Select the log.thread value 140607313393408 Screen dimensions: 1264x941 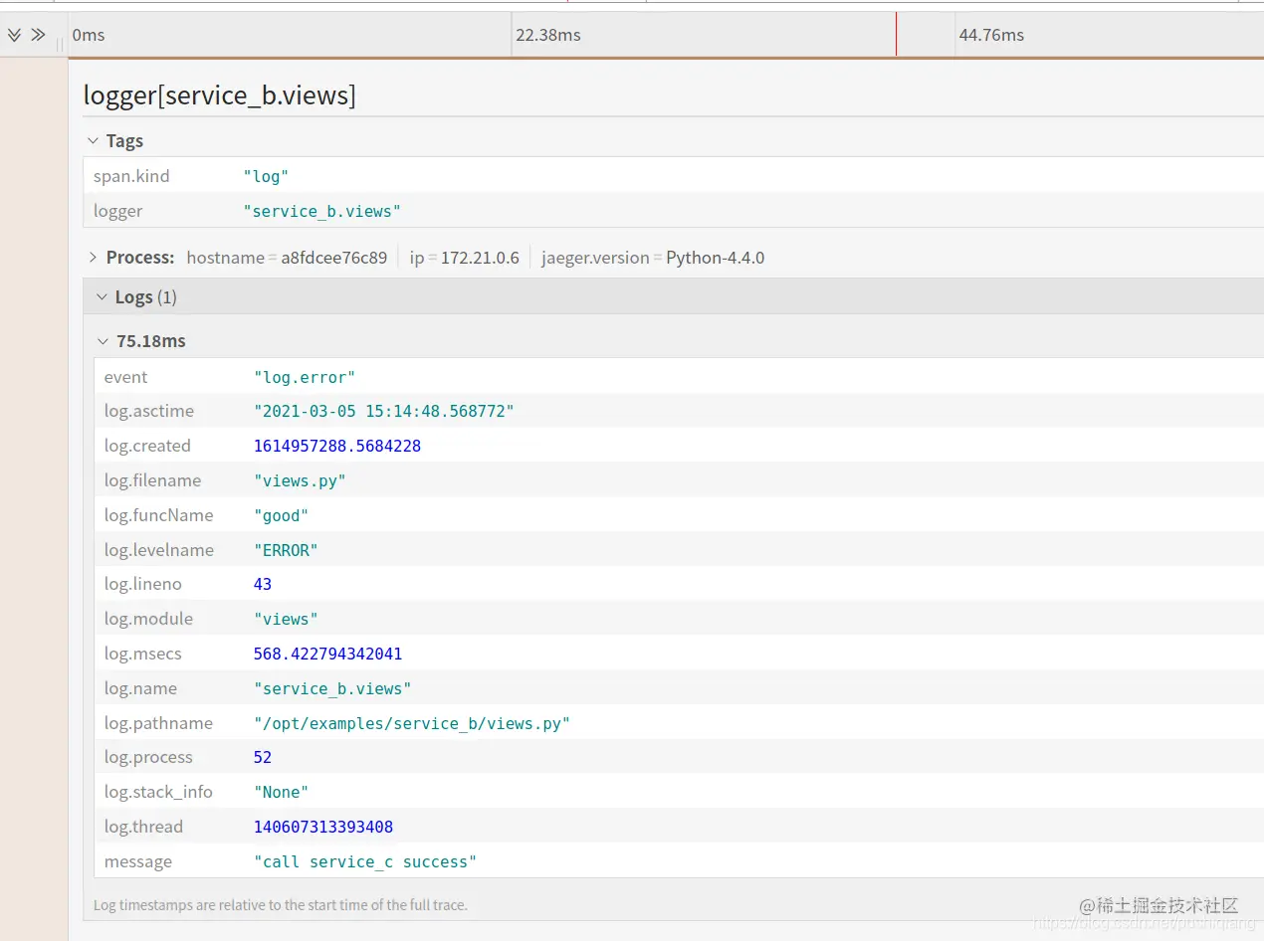[x=323, y=827]
